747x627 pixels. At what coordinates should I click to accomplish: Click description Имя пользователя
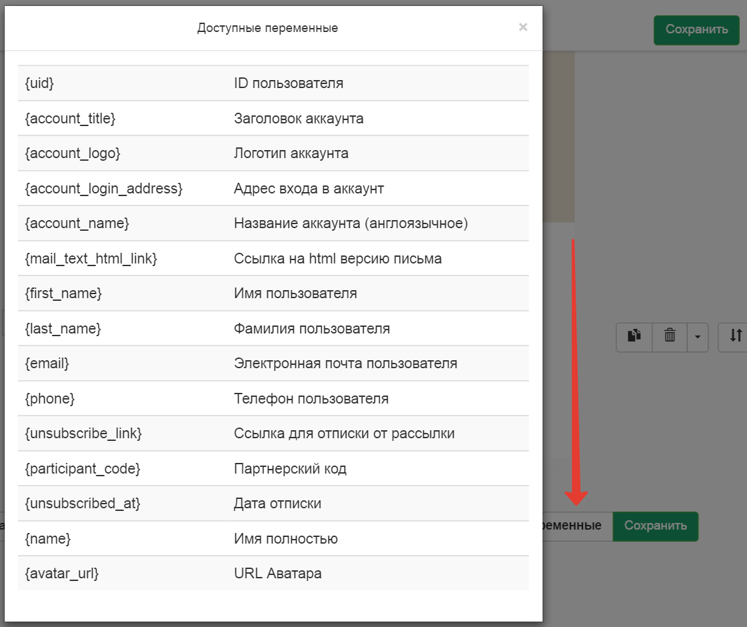tap(295, 293)
